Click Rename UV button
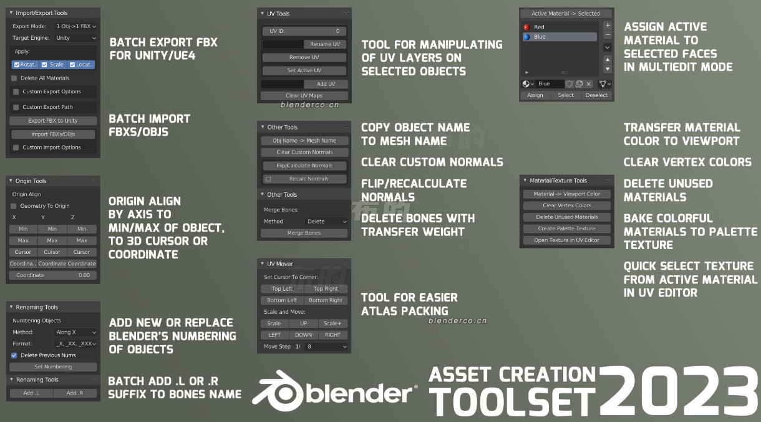The image size is (761, 422). [x=326, y=45]
